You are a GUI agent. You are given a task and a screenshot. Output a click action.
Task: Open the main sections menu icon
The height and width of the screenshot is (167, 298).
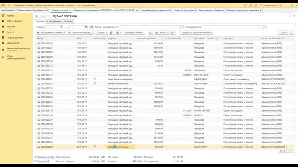point(9,6)
